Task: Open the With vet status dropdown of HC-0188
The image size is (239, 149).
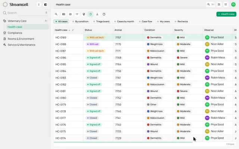Action: point(93,44)
